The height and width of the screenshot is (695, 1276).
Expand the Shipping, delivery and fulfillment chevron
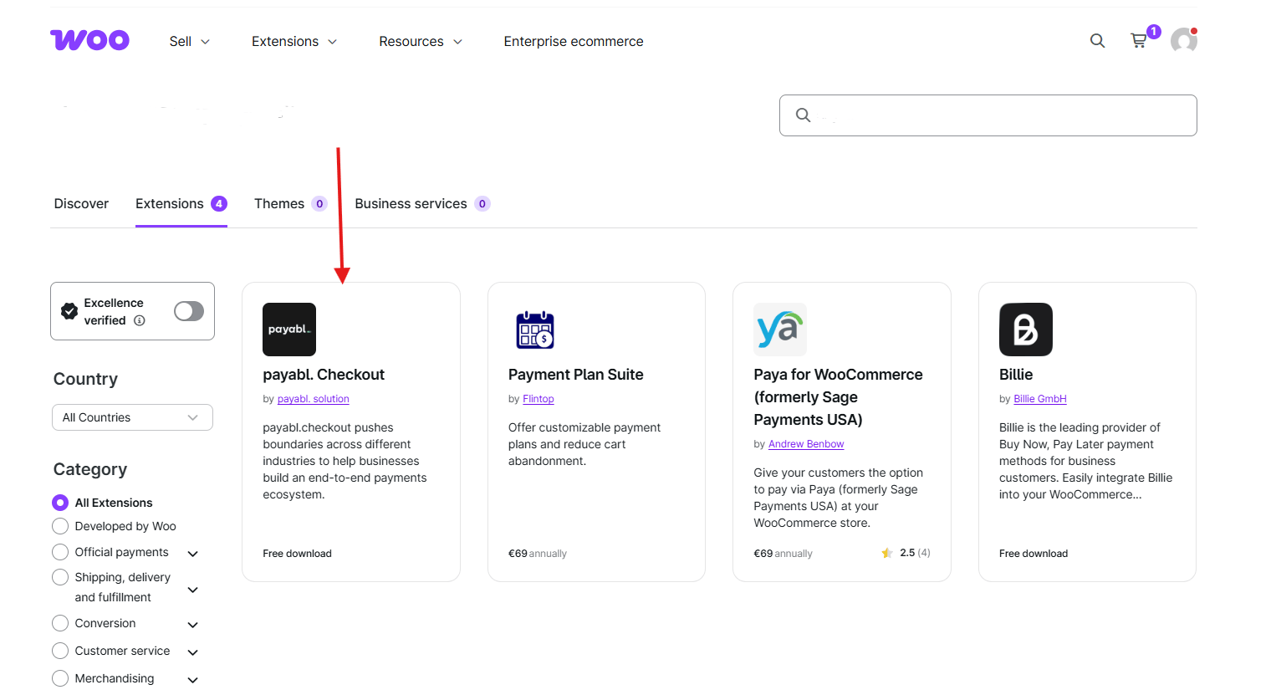(x=193, y=590)
